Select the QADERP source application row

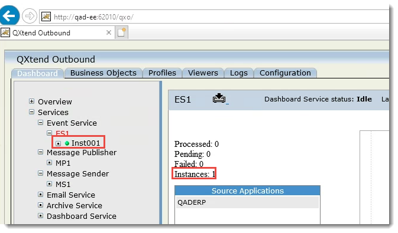[247, 202]
